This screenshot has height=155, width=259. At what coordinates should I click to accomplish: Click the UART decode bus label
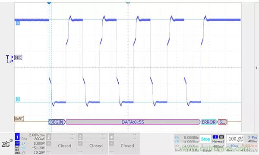19,118
